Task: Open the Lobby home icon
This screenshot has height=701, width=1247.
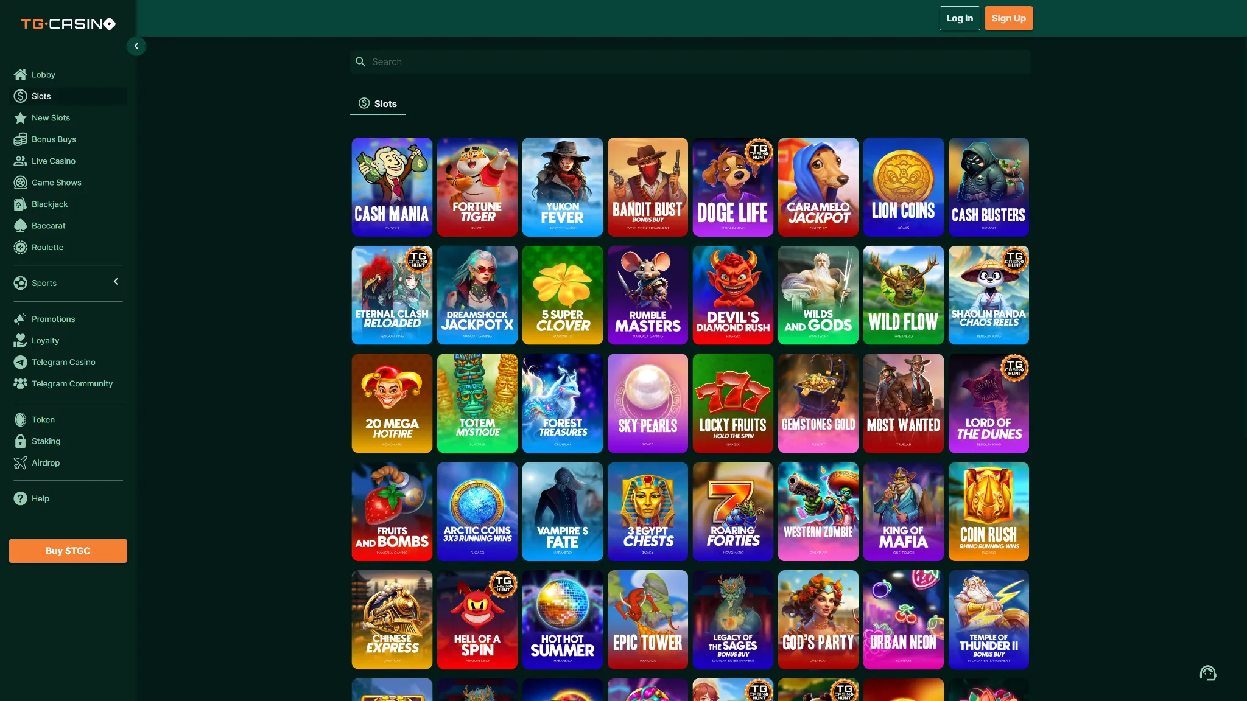Action: tap(21, 75)
